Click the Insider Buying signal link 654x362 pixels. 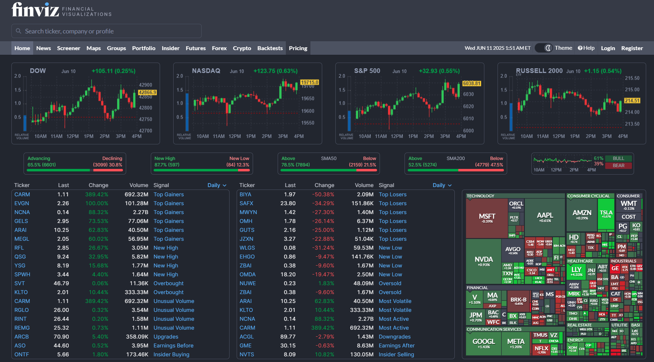point(171,355)
